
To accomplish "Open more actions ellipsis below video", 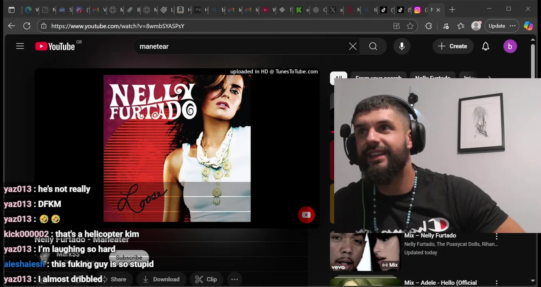I will pos(235,279).
